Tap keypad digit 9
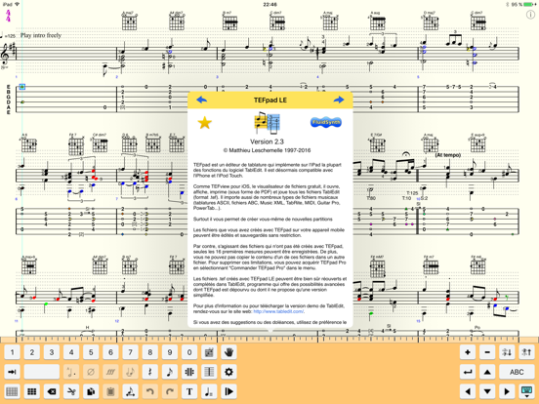Screen dimensions: 539x404 tap(170, 352)
